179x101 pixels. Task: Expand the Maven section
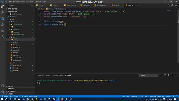coord(20,94)
